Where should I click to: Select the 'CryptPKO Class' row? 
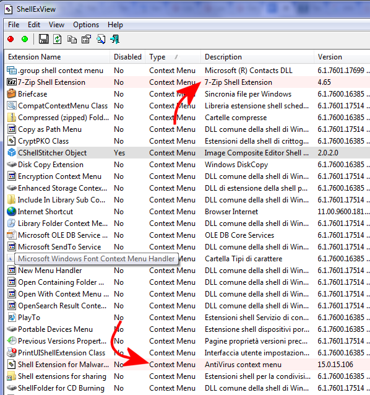tap(187, 141)
